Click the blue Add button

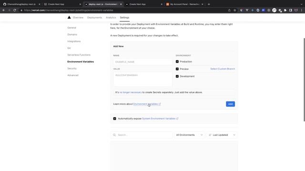point(230,104)
